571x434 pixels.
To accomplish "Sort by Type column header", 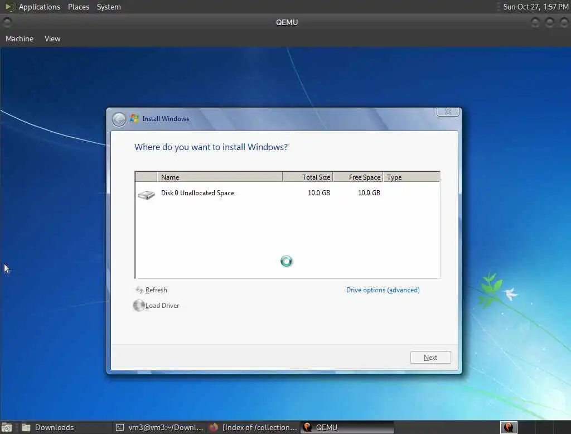I will click(x=411, y=177).
